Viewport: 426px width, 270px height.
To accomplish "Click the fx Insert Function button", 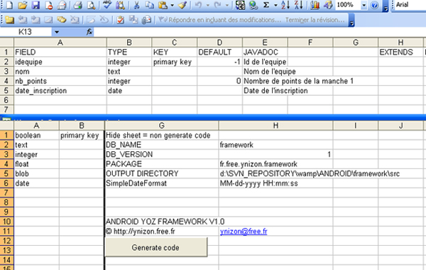I will 89,32.
